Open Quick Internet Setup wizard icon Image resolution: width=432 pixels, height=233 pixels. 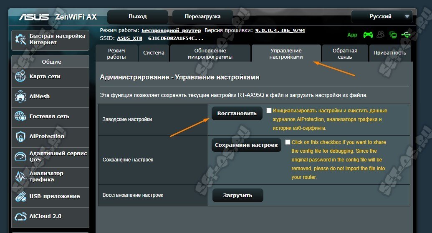[21, 39]
